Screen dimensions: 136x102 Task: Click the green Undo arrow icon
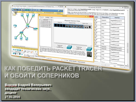[26, 10]
